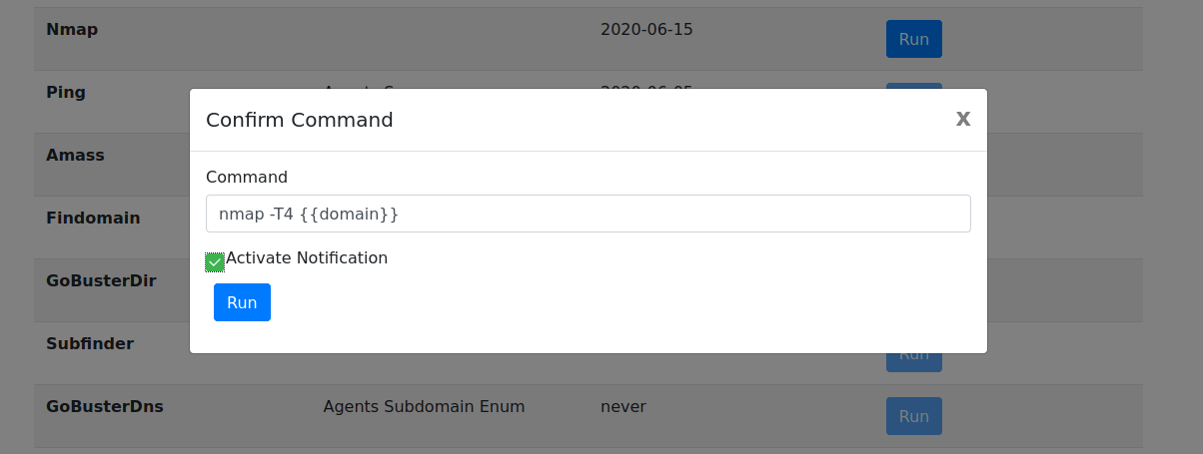The height and width of the screenshot is (454, 1203).
Task: Click Run button in the Subfinder row
Action: click(913, 355)
